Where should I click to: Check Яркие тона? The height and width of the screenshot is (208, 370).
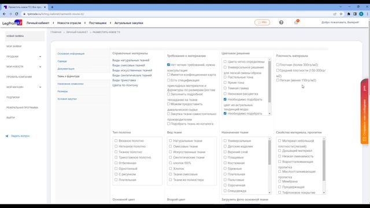coord(225,83)
